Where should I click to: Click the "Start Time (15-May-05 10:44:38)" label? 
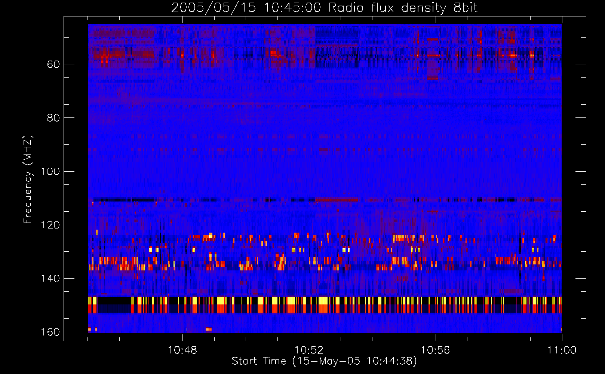324,361
